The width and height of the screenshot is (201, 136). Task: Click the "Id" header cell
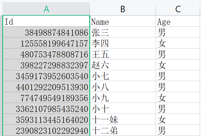[x=46, y=22]
